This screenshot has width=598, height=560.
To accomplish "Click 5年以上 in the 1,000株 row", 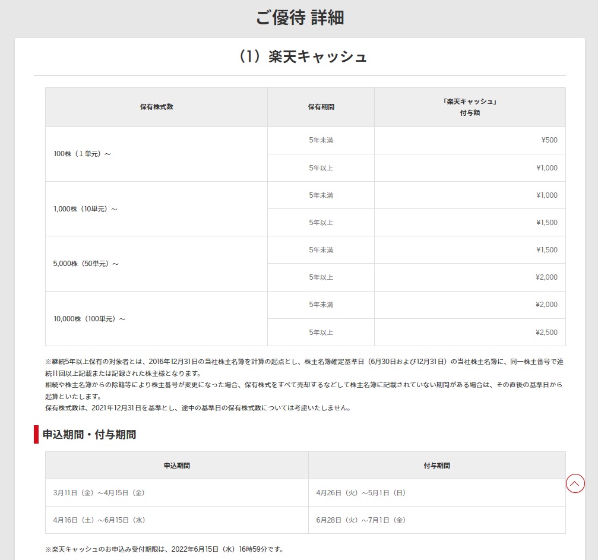I will [x=321, y=223].
